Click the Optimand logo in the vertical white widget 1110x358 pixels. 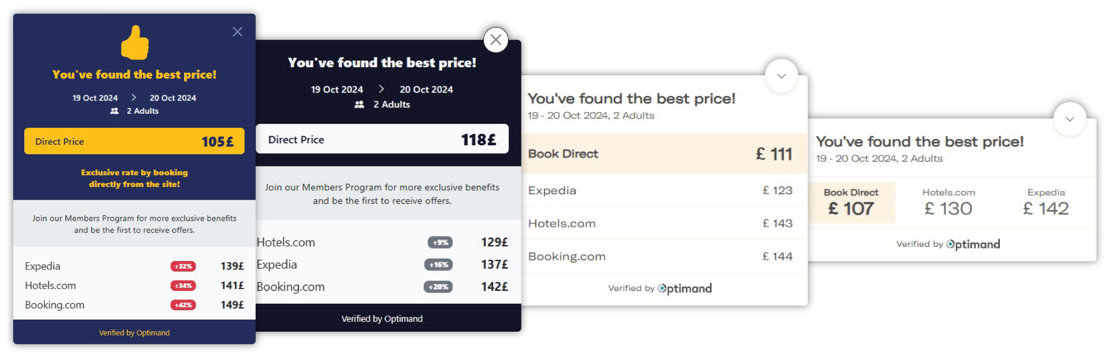[x=685, y=289]
